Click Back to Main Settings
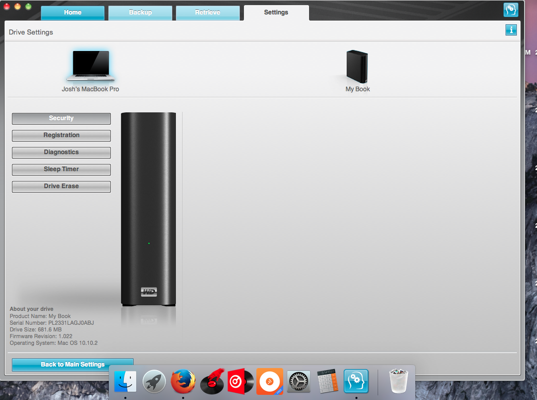 (x=73, y=365)
